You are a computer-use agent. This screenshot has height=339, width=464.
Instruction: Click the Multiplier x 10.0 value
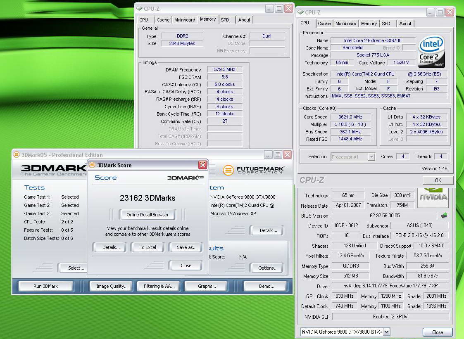(350, 124)
